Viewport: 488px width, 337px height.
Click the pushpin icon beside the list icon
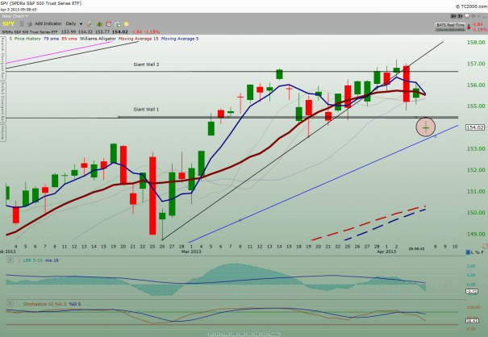pos(29,24)
